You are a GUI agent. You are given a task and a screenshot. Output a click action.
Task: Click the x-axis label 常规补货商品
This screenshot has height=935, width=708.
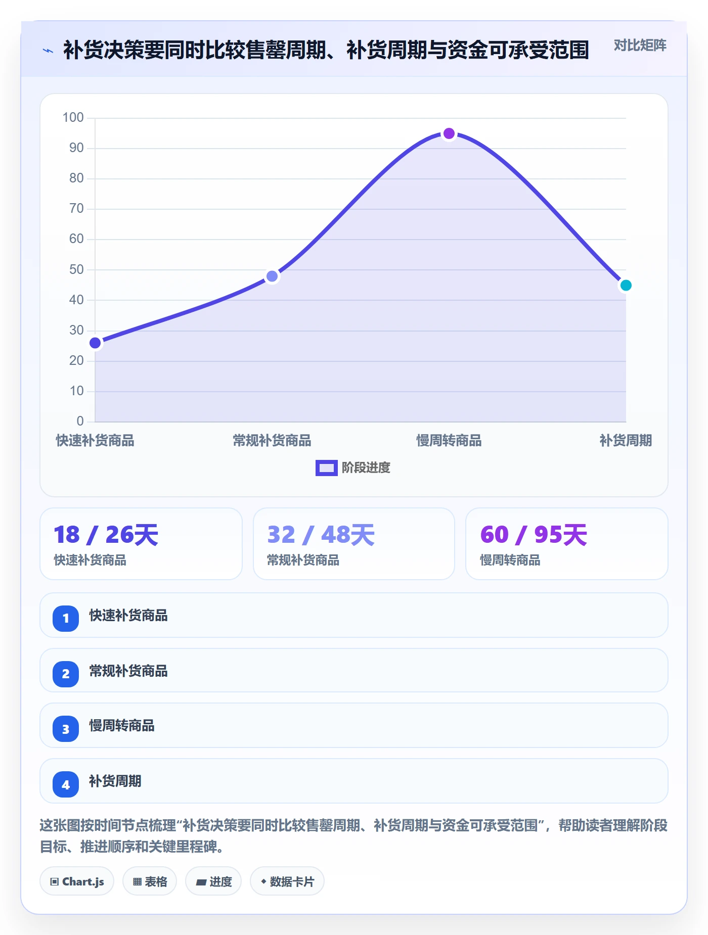click(272, 441)
